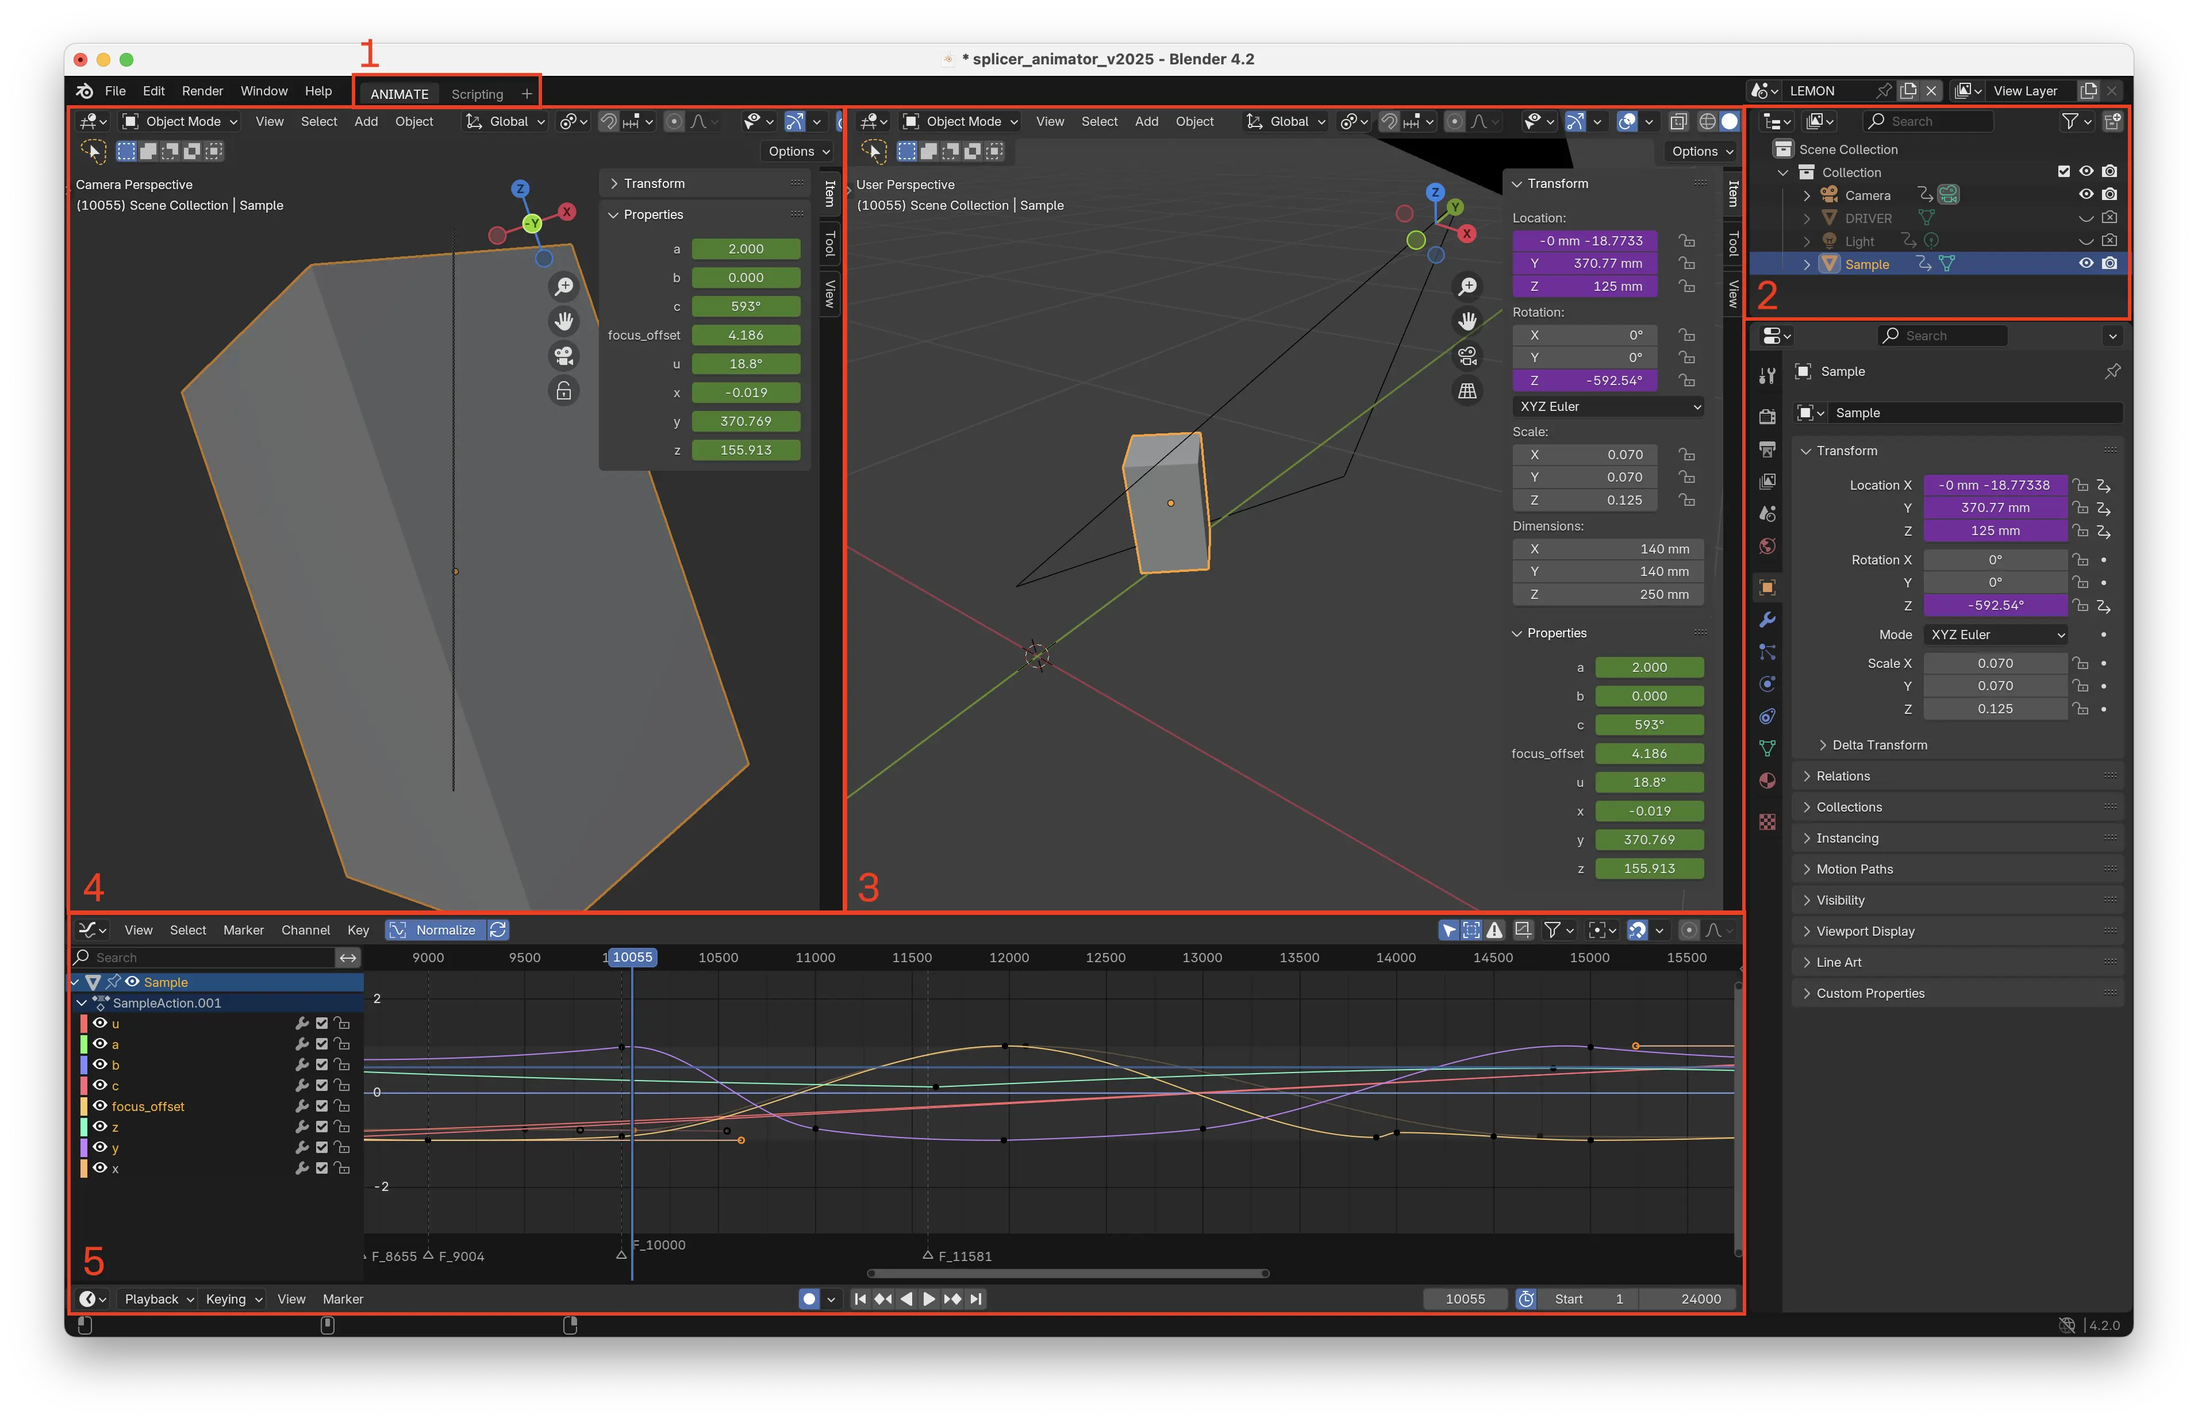Jump to the last frame with the end button

coord(977,1299)
